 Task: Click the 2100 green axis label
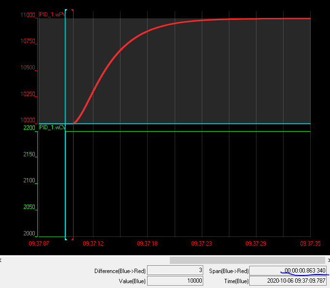point(29,180)
